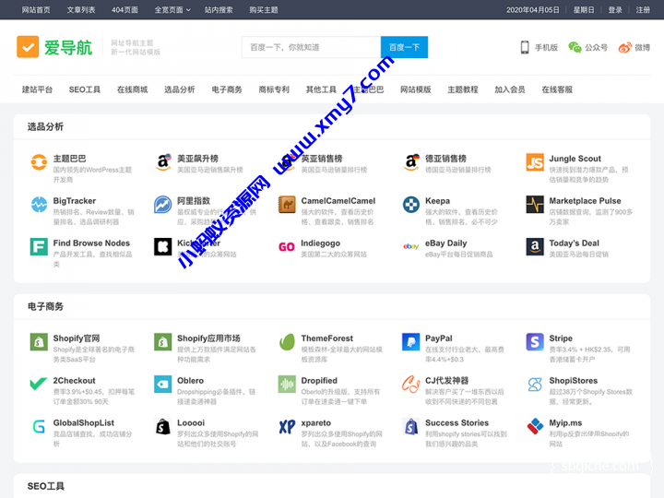Viewport: 664px width, 498px height.
Task: Select the 选品分析 navigation tab
Action: (180, 89)
